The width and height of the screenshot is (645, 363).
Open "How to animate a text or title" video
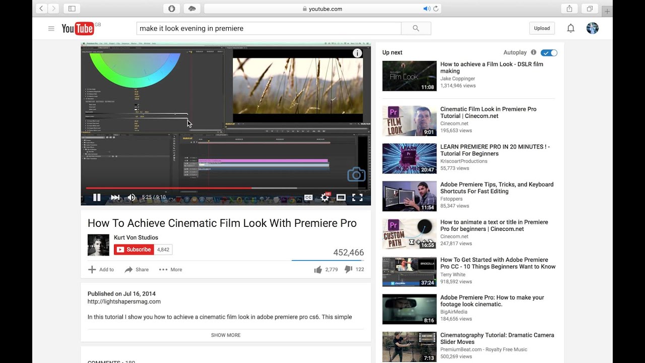494,225
